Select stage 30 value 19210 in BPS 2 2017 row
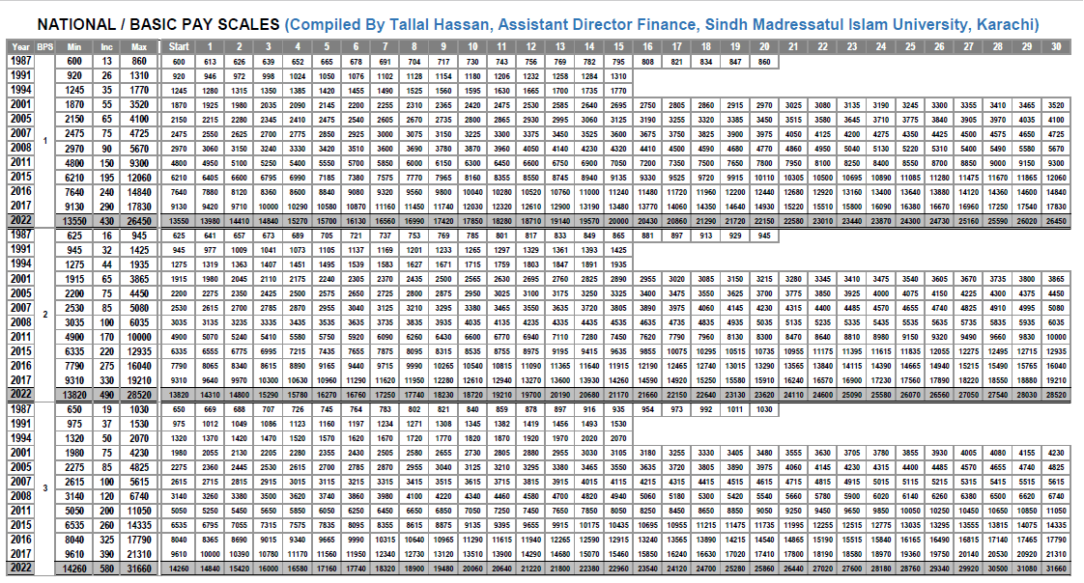Image resolution: width=1084 pixels, height=583 pixels. click(x=1056, y=380)
